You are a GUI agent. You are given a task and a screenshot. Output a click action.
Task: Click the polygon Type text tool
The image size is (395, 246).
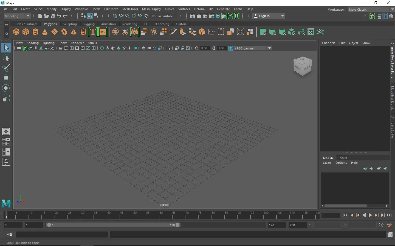click(x=93, y=32)
